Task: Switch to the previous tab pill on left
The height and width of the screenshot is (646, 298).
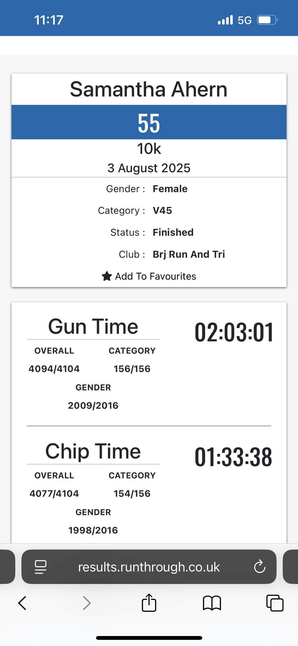Action: click(7, 567)
